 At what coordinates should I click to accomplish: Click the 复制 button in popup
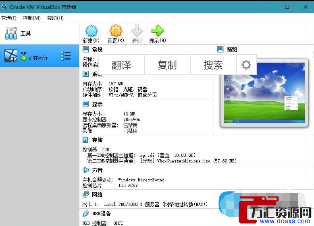pos(167,65)
